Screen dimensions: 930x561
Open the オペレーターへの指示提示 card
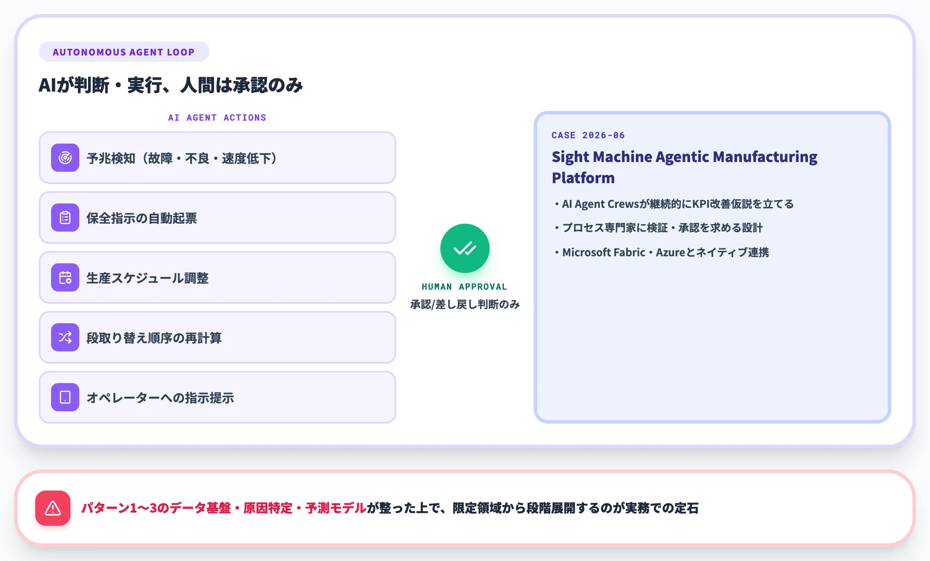click(218, 397)
